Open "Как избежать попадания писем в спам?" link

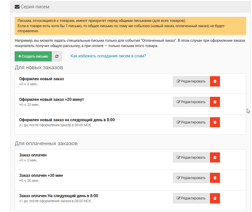pos(108,56)
